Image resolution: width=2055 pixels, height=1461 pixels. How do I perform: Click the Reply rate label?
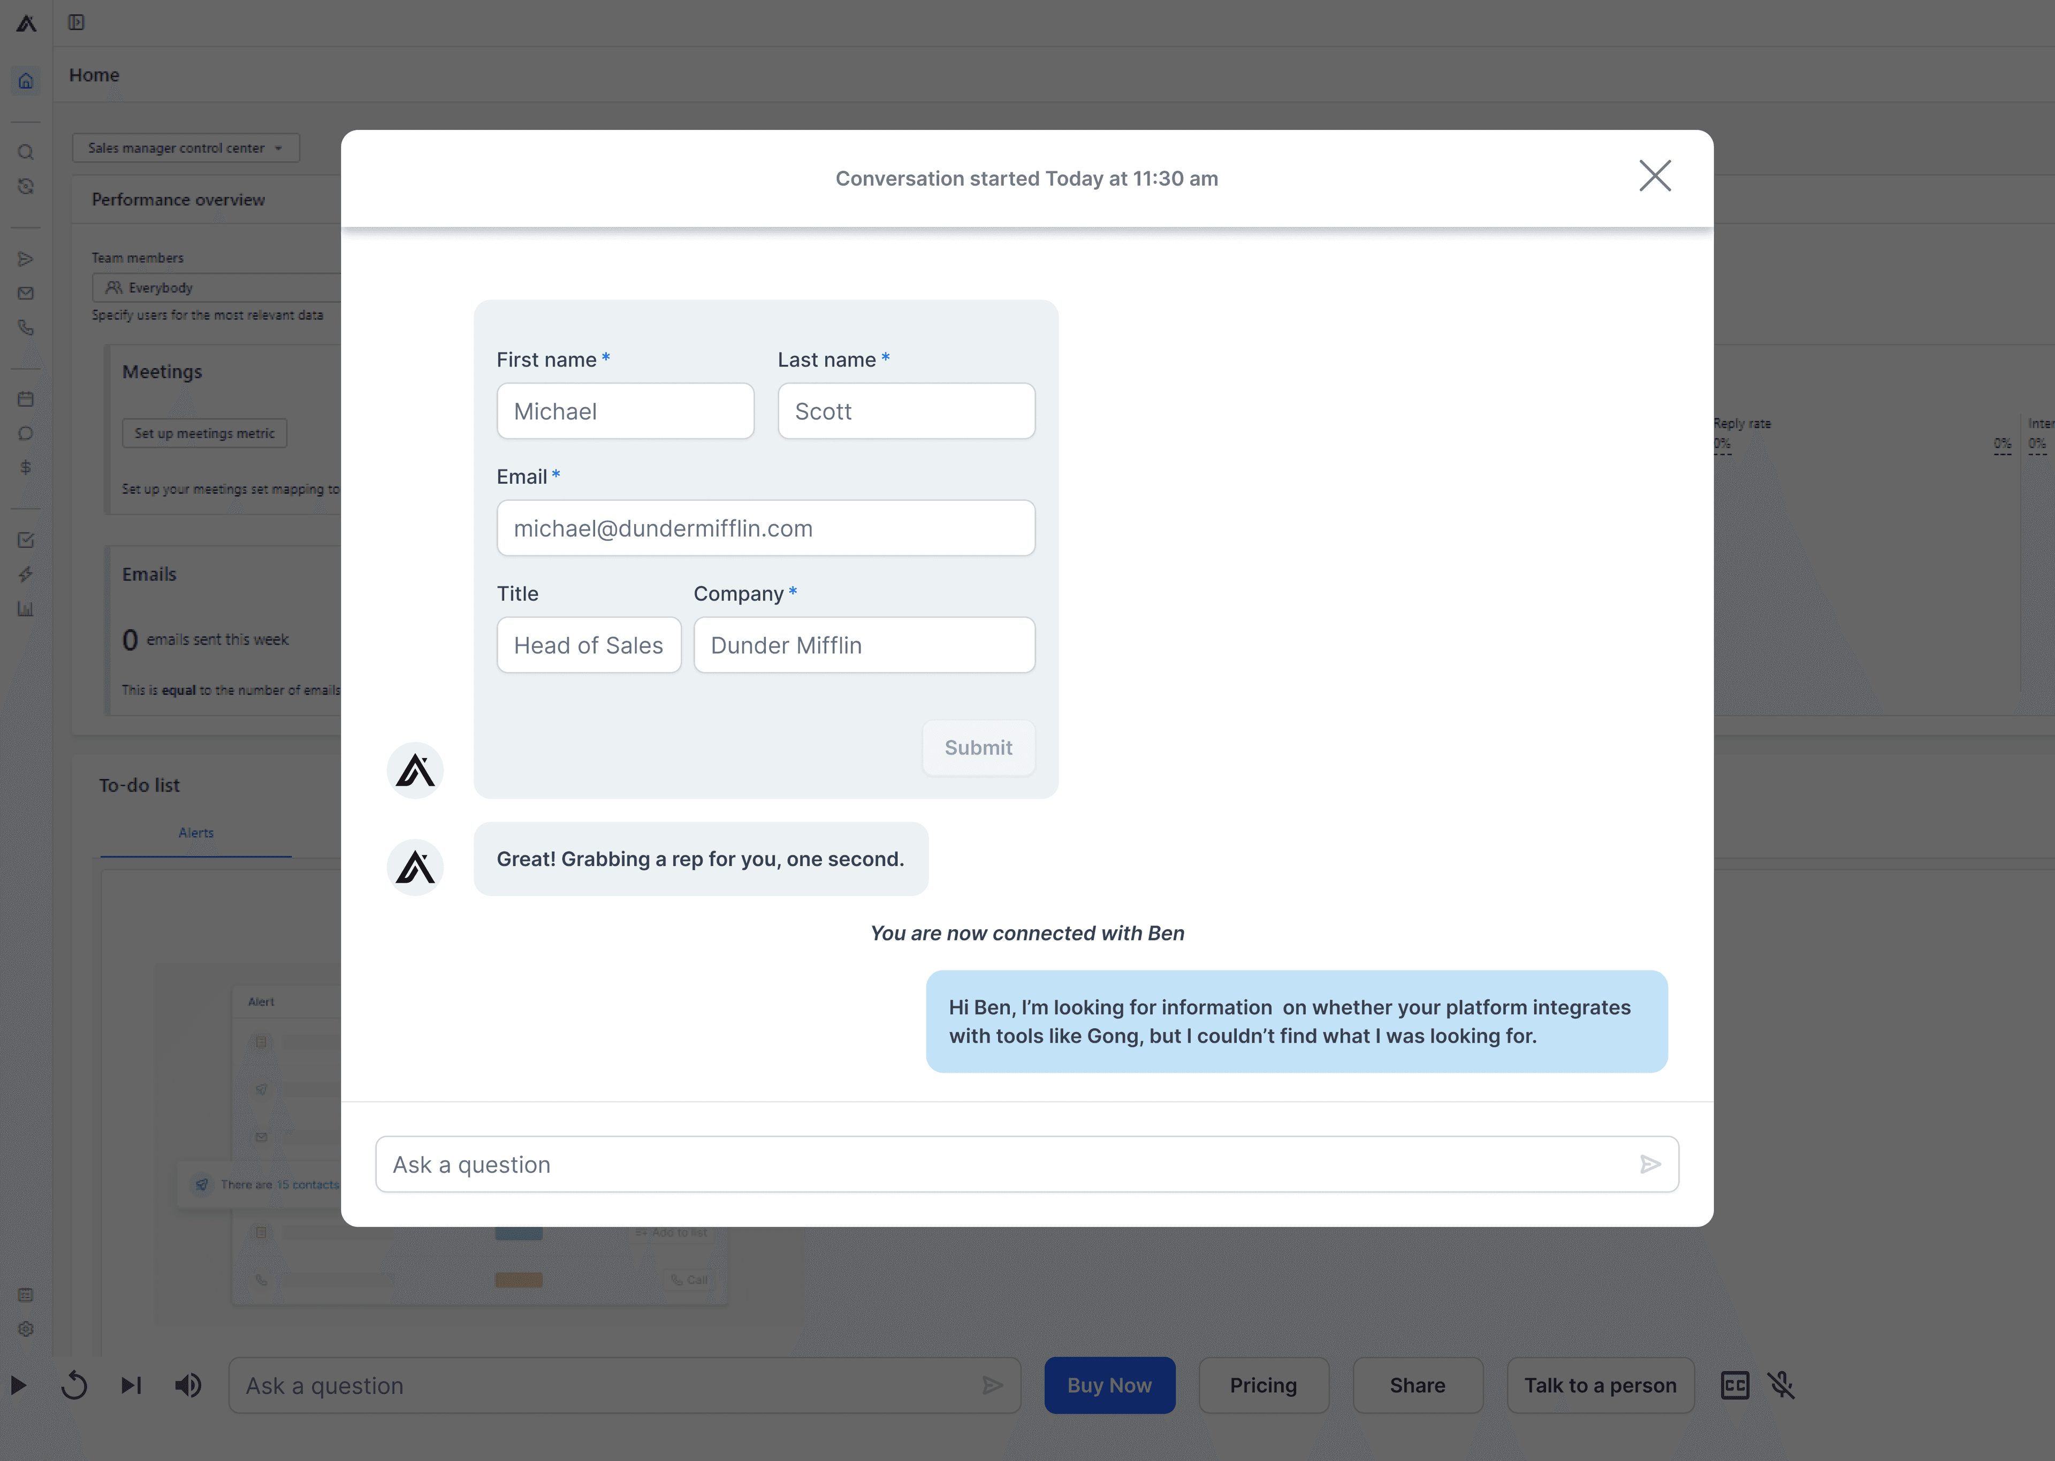click(x=1742, y=424)
